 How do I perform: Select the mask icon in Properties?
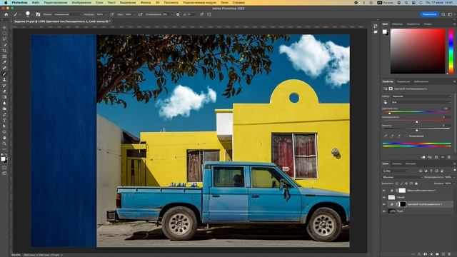[391, 89]
